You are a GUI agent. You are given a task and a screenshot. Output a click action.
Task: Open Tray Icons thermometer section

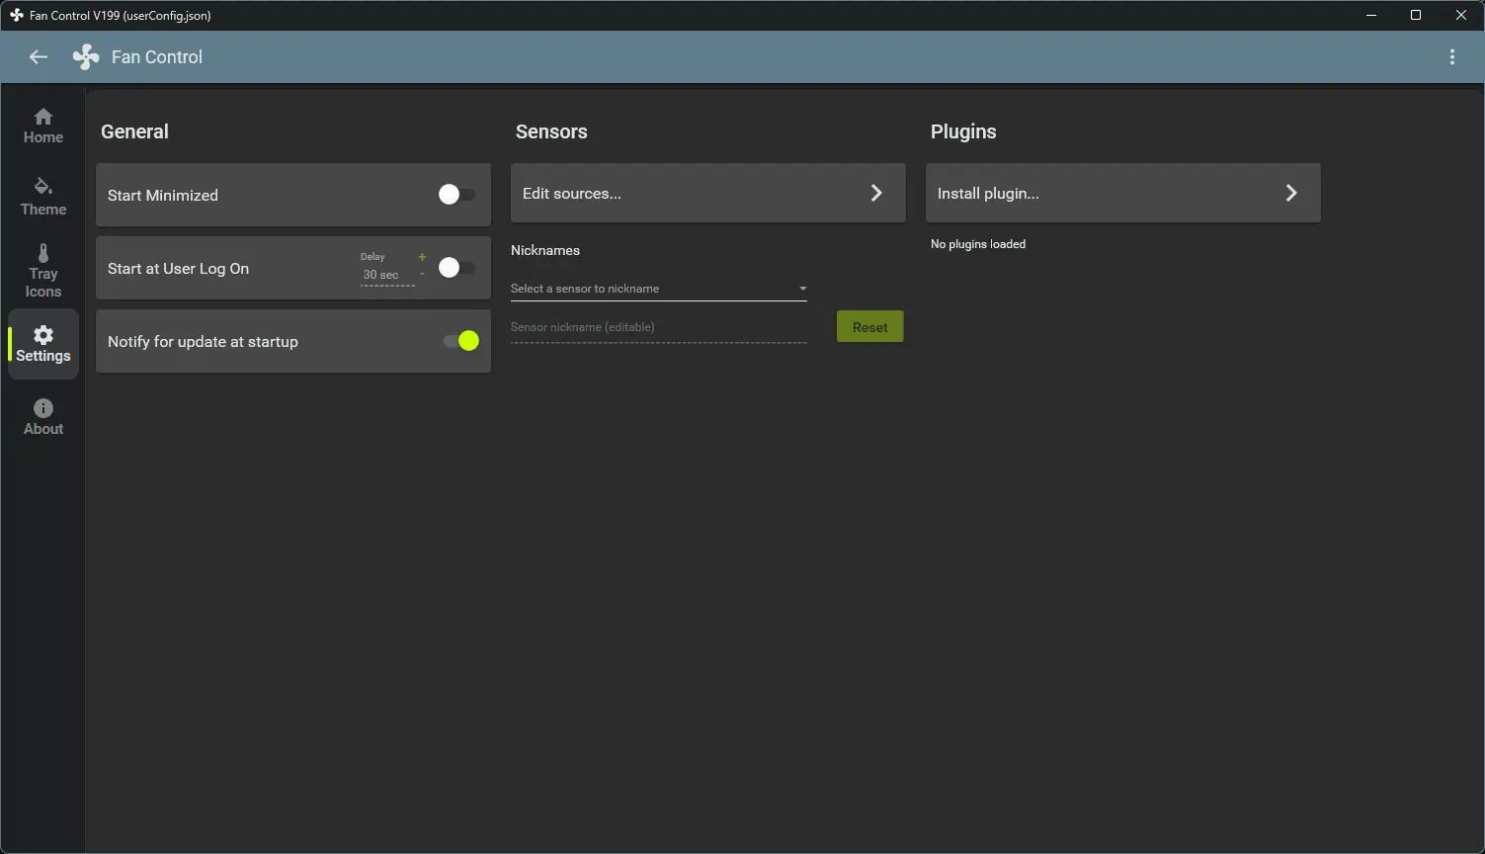click(x=43, y=271)
